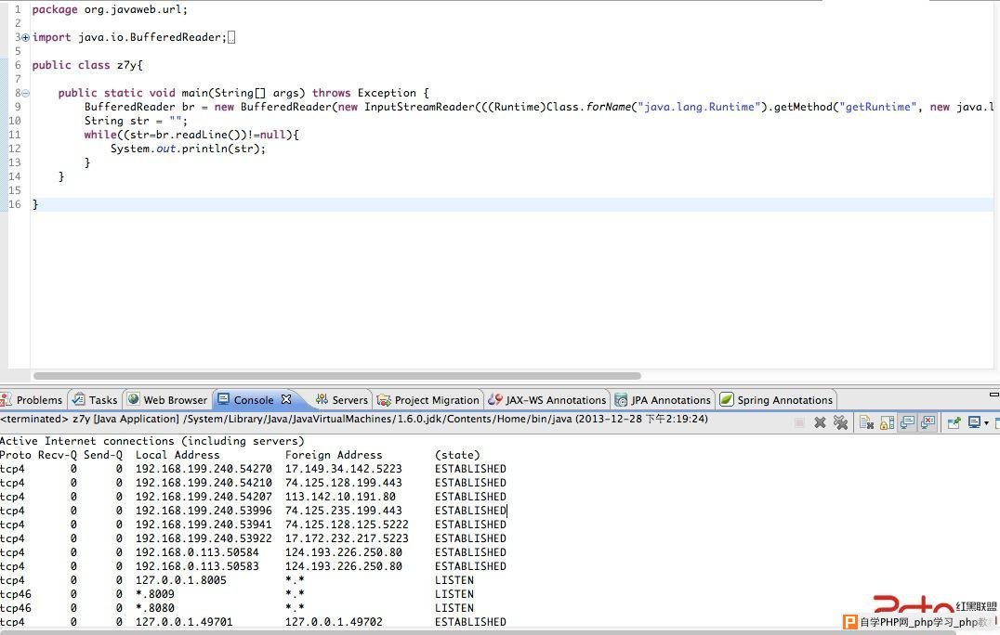Click the terminated z7y launch description

pos(354,419)
